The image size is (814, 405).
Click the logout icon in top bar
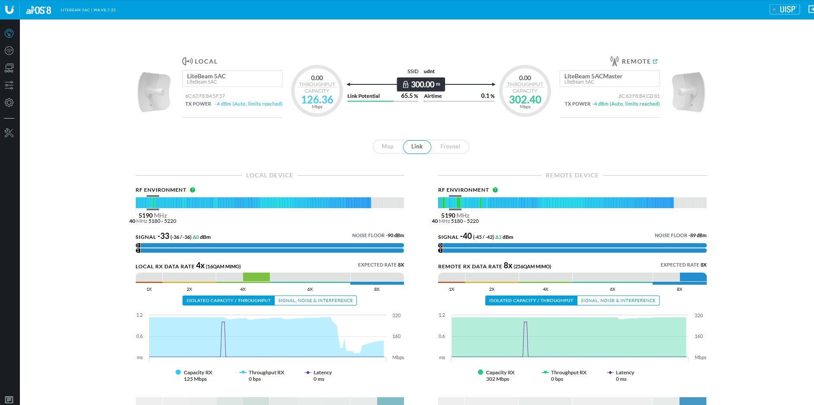tap(811, 10)
